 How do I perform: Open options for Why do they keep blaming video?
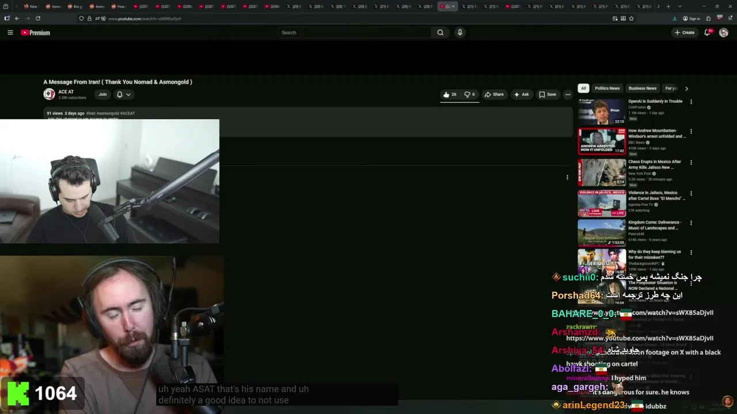[x=691, y=252]
